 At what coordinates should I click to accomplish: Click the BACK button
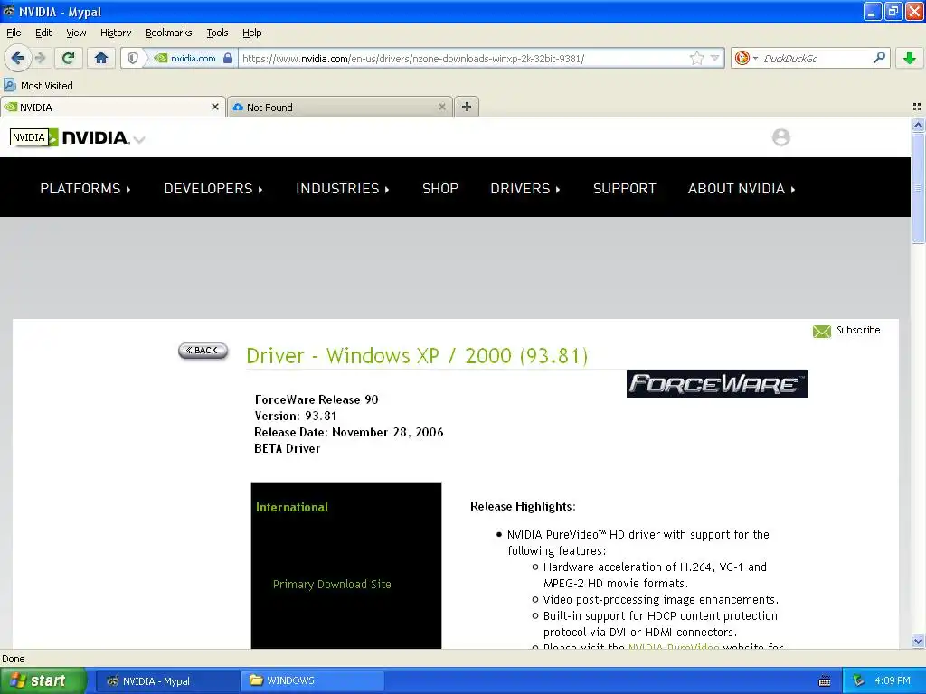tap(203, 351)
